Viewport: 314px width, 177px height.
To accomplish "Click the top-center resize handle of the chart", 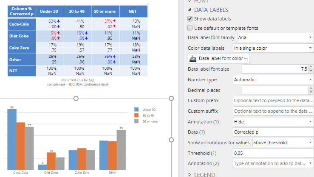I will 76,98.
